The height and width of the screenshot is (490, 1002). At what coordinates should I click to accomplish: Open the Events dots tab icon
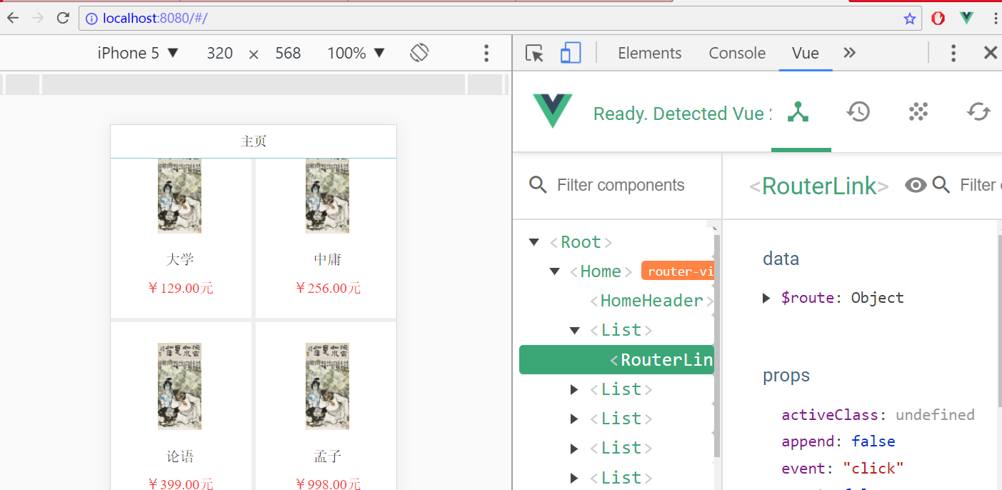pos(918,111)
